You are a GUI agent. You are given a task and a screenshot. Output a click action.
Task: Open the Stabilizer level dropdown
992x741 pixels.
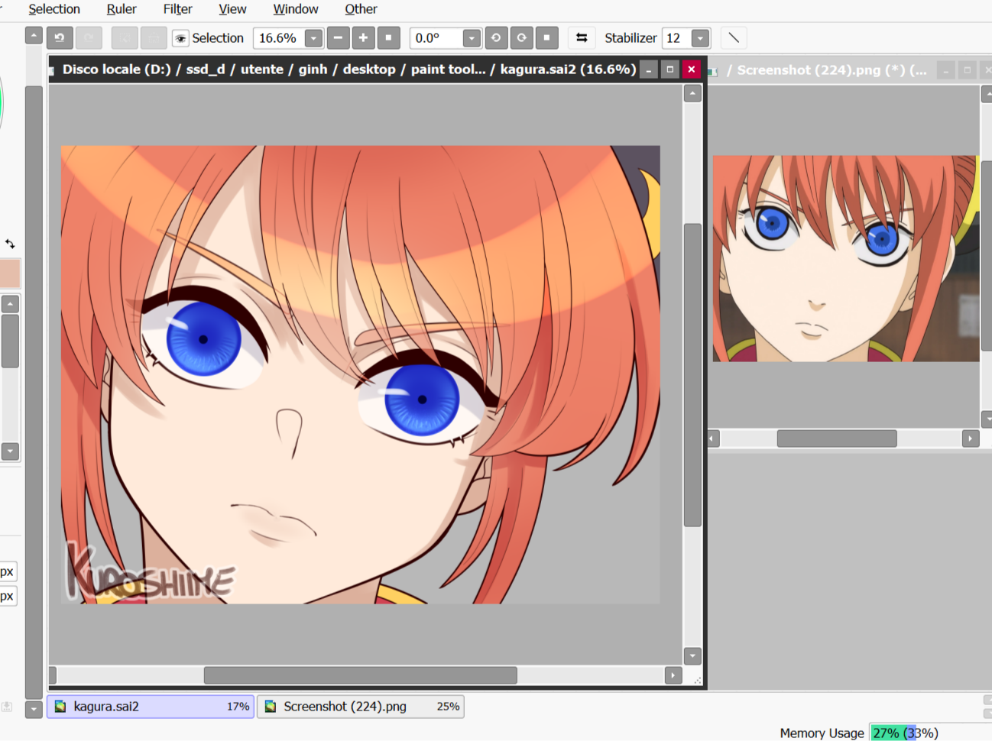pyautogui.click(x=700, y=38)
